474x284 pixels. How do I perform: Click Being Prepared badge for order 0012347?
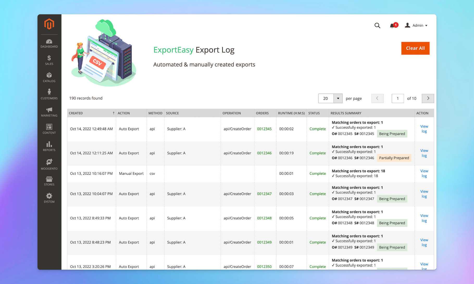(x=392, y=199)
